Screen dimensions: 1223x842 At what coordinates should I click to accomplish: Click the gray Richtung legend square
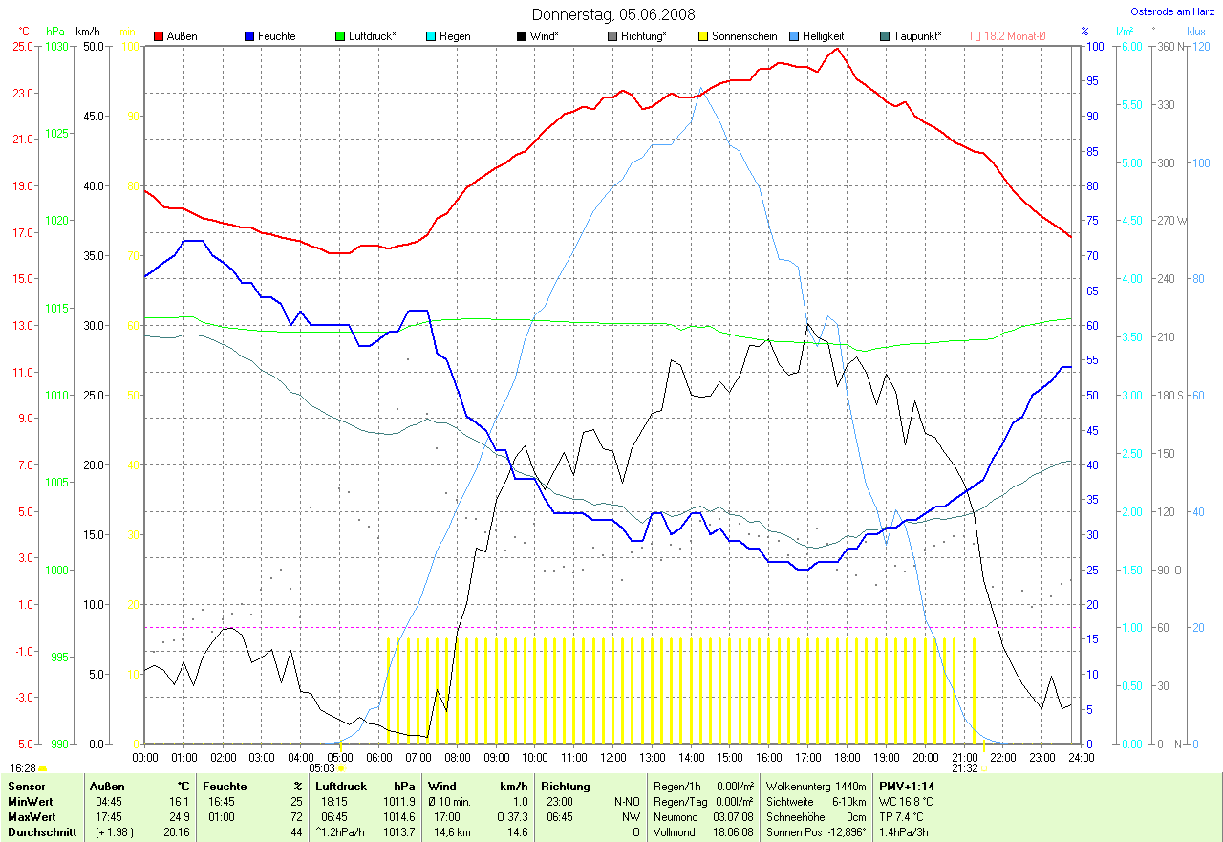tap(612, 36)
